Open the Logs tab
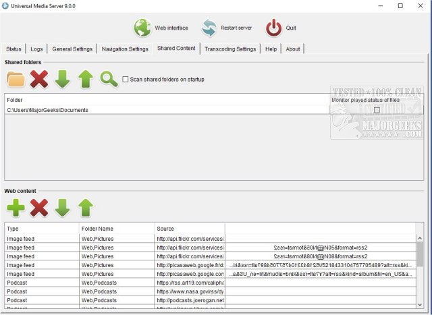Screen dimensions: 432x315 (x=36, y=49)
